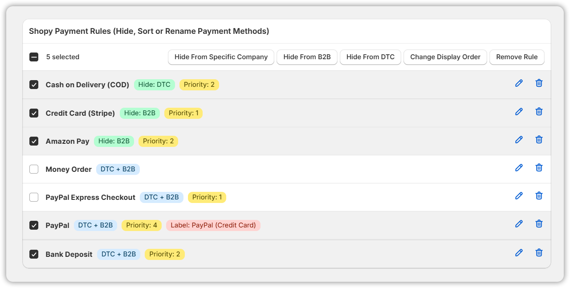The width and height of the screenshot is (570, 288).
Task: Click the Label: PayPal (Credit Card) badge
Action: (x=213, y=225)
